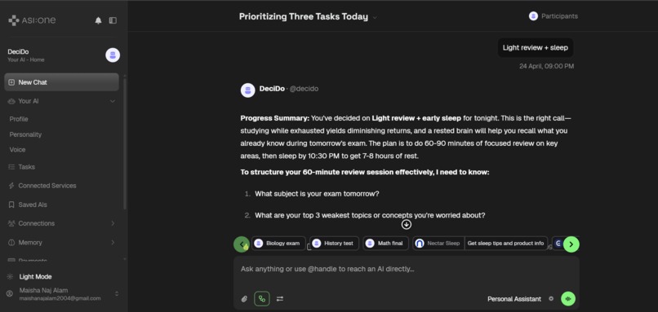This screenshot has width=658, height=312.
Task: Show previous suggestions with left arrow
Action: [x=242, y=244]
